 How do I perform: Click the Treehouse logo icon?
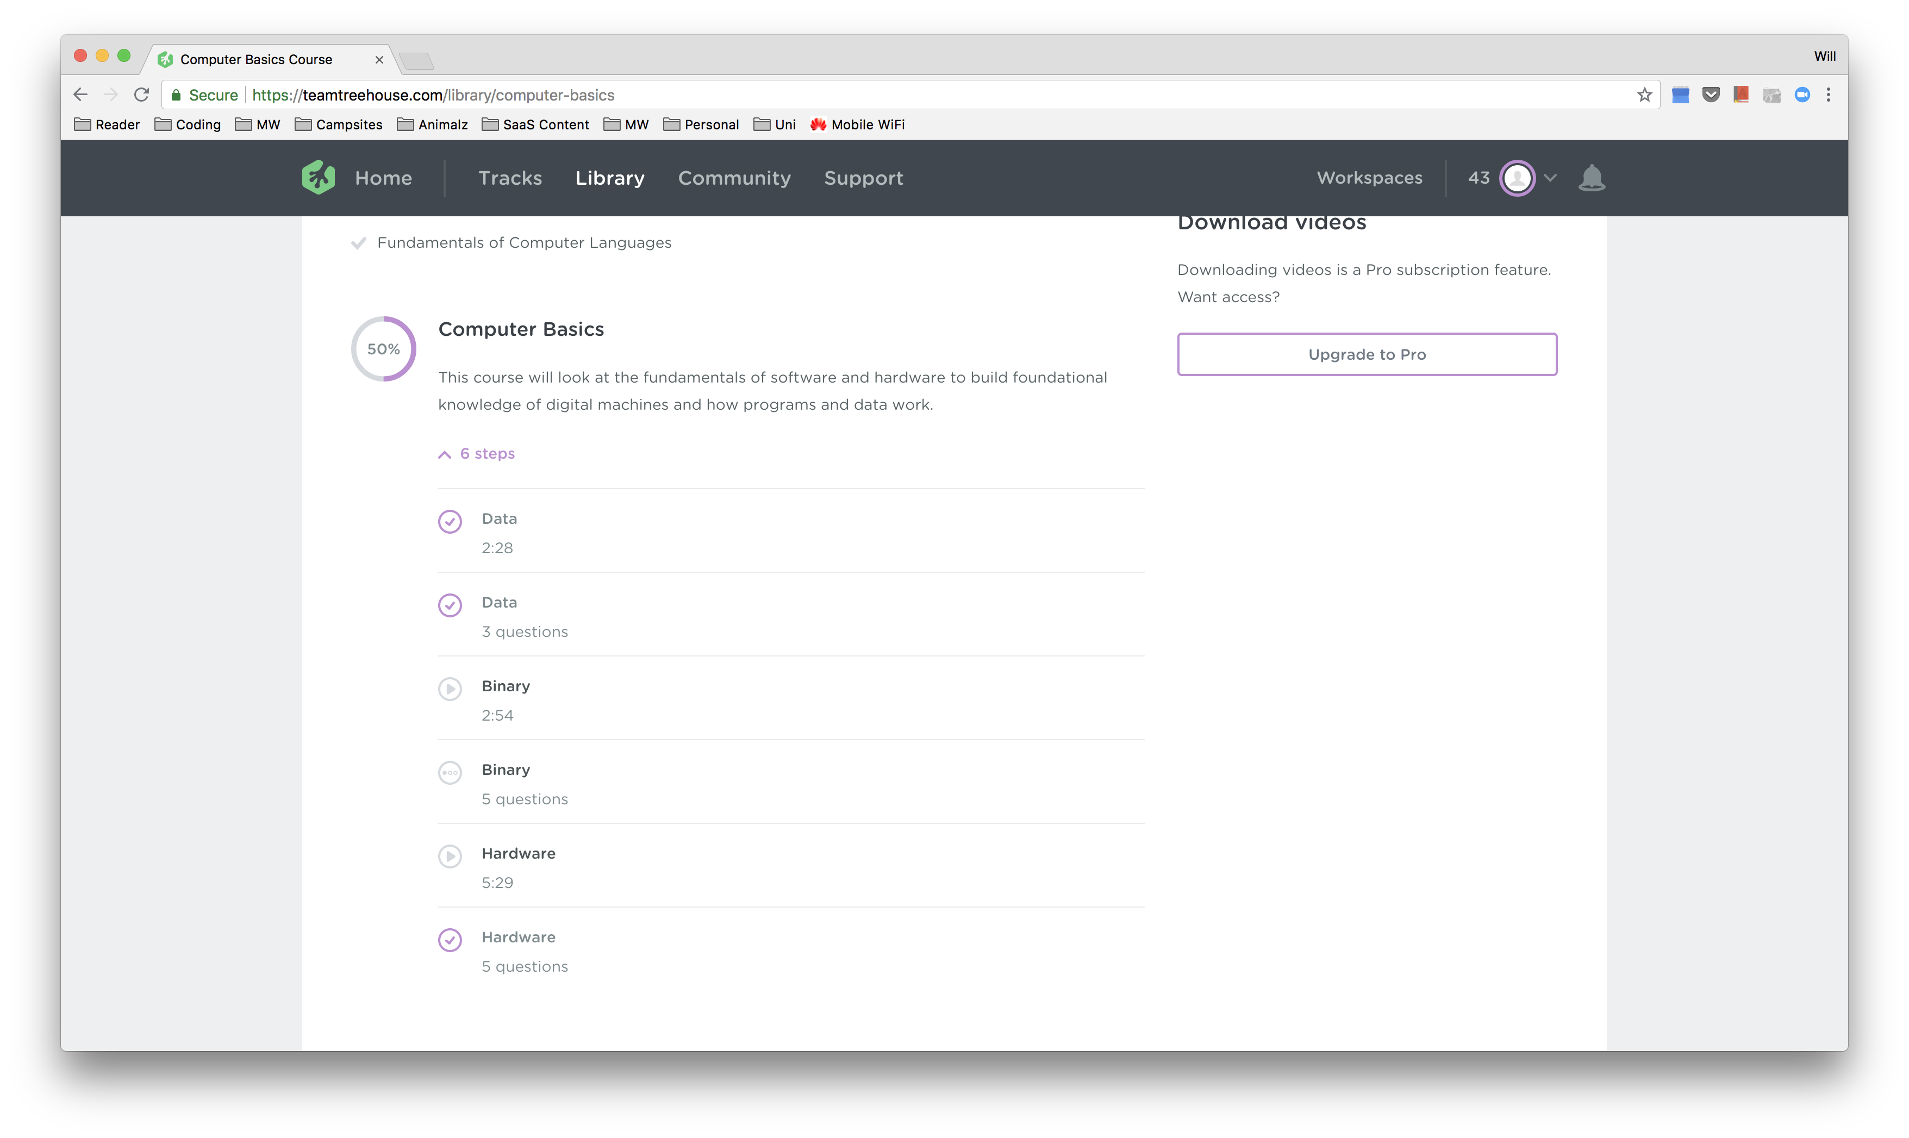coord(319,178)
